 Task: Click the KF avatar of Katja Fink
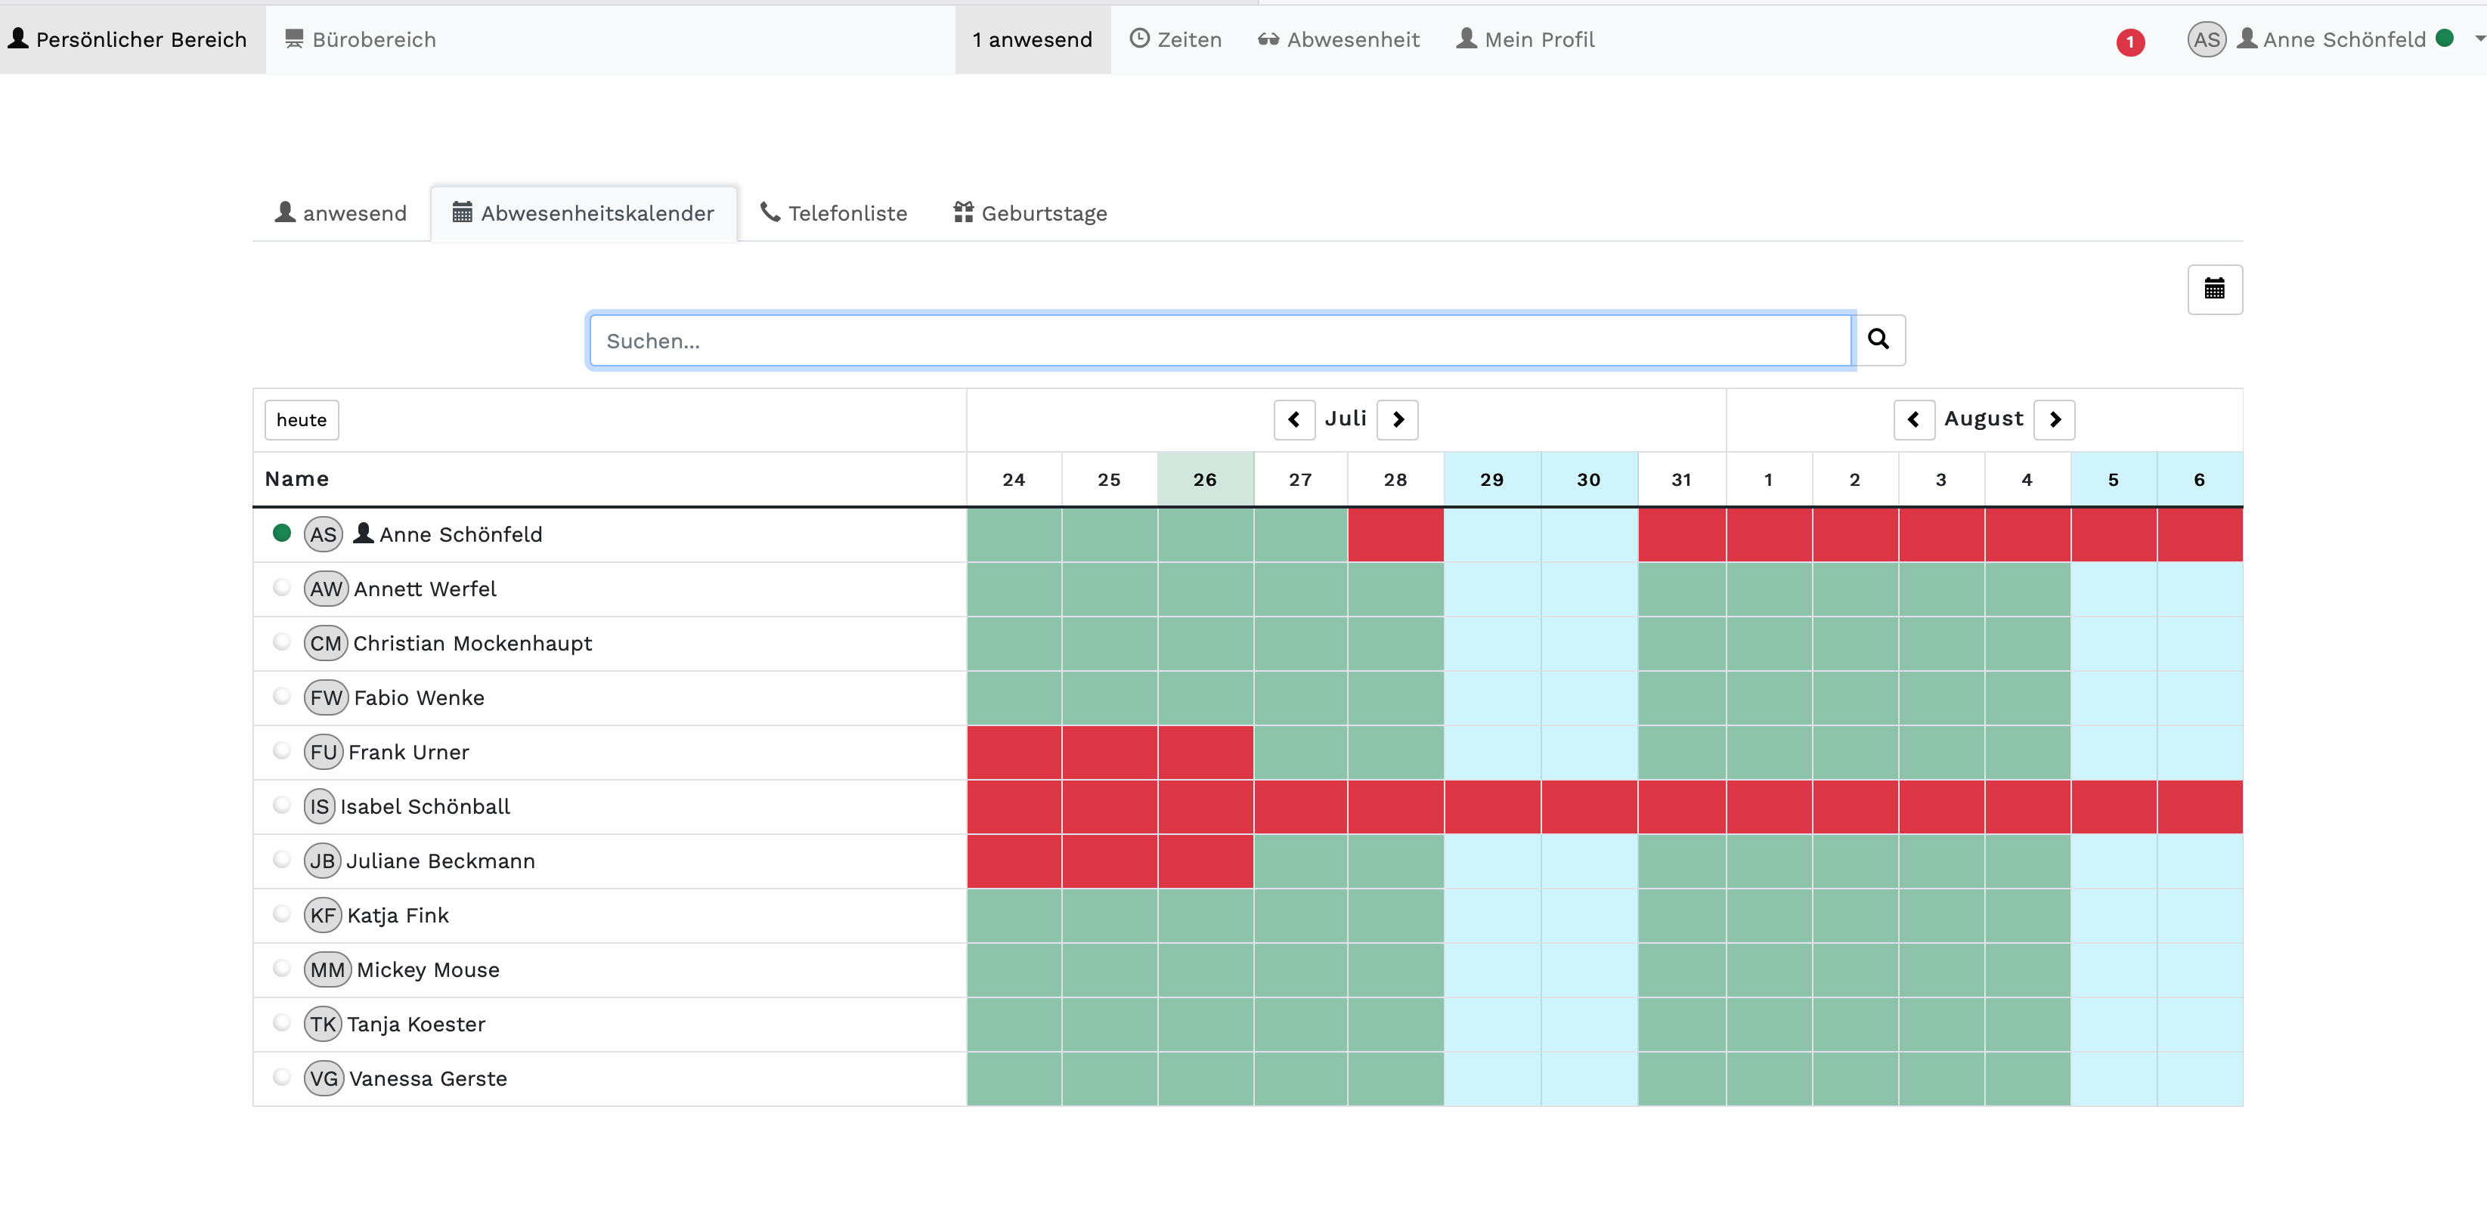[324, 916]
